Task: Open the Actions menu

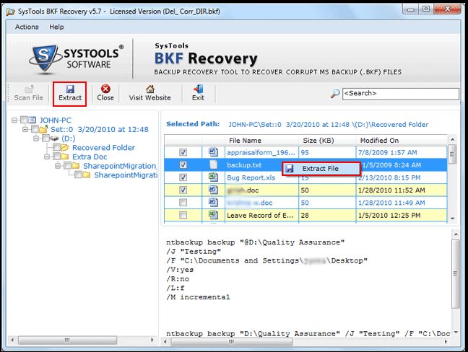Action: (x=27, y=27)
